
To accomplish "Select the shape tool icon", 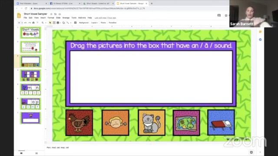I will pyautogui.click(x=64, y=23).
